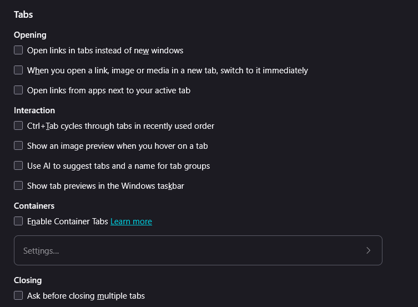The image size is (418, 307).
Task: Tick the image preview on hover checkbox
Action: (x=18, y=146)
